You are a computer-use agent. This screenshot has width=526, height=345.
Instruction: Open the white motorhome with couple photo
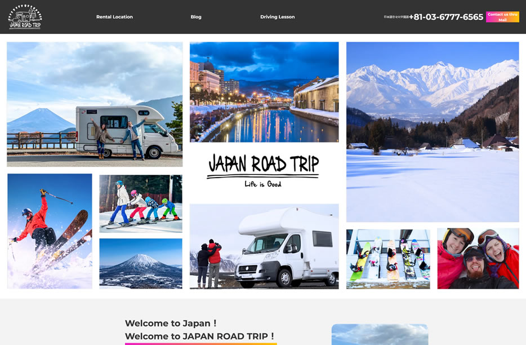pyautogui.click(x=264, y=246)
